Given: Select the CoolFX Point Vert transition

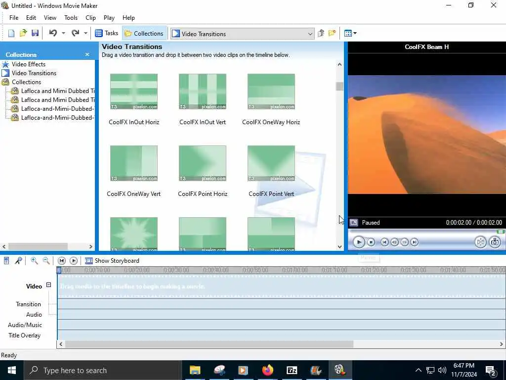Looking at the screenshot, I should coord(271,163).
